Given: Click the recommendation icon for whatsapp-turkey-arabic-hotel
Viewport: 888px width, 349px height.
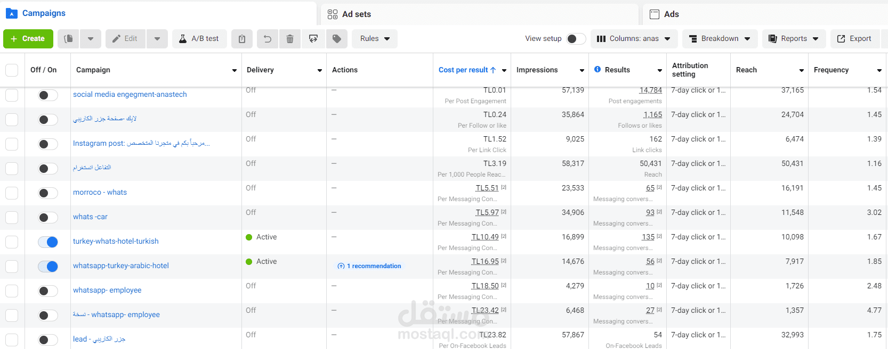Looking at the screenshot, I should pos(341,266).
